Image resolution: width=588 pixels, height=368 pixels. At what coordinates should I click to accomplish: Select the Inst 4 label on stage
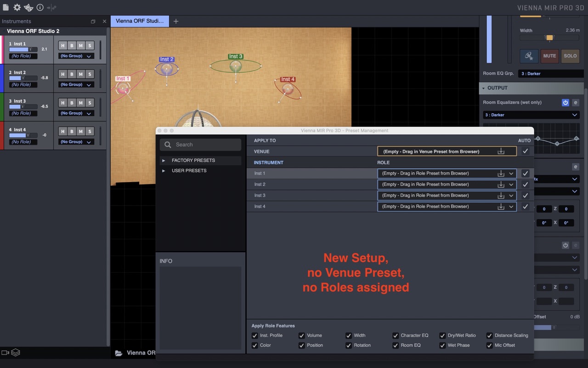[288, 79]
